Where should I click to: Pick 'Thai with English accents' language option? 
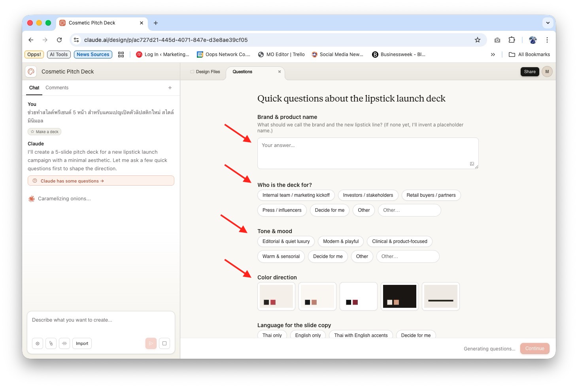(361, 335)
